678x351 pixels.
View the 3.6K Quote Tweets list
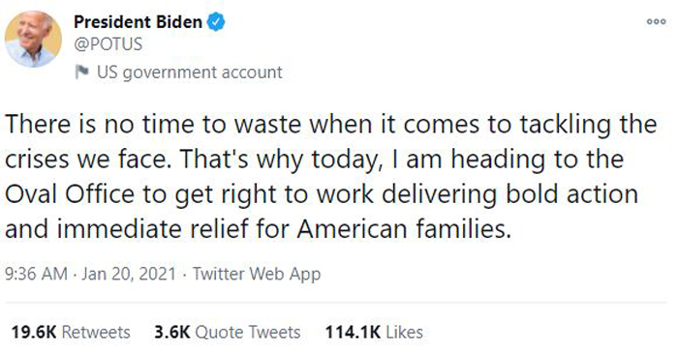click(227, 332)
